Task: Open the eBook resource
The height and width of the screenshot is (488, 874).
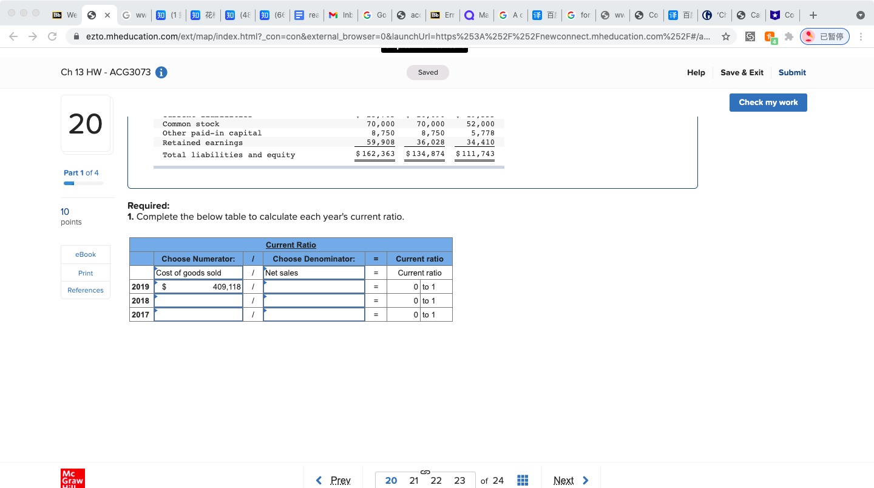Action: click(86, 254)
